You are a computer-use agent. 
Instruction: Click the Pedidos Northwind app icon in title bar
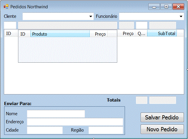(6, 7)
